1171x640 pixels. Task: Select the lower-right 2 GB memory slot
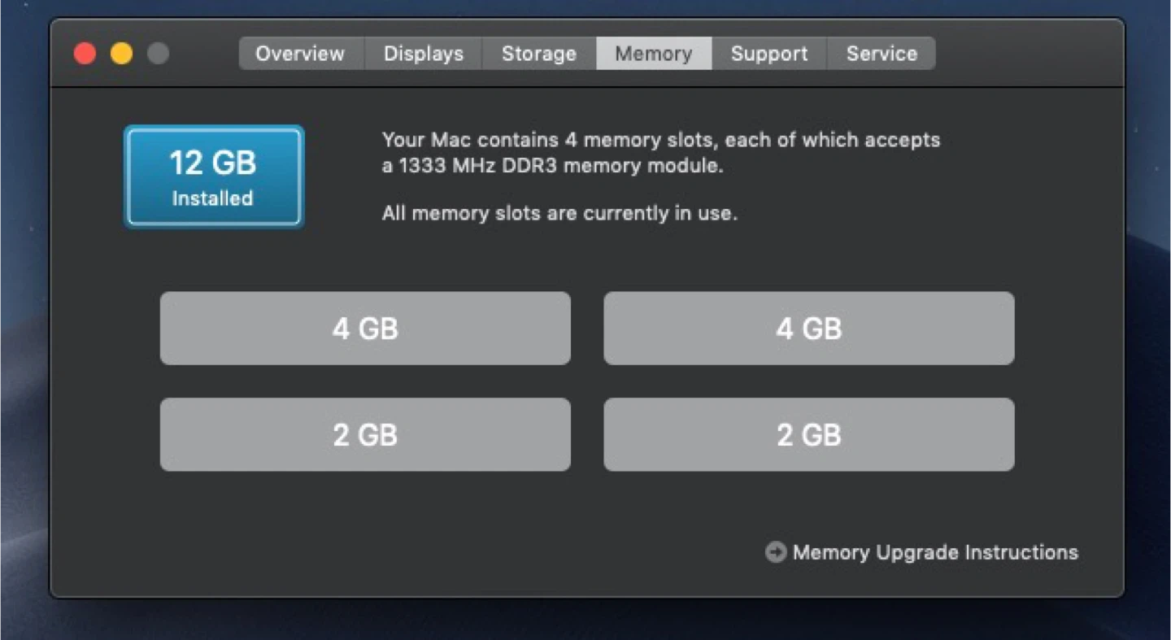pos(808,434)
